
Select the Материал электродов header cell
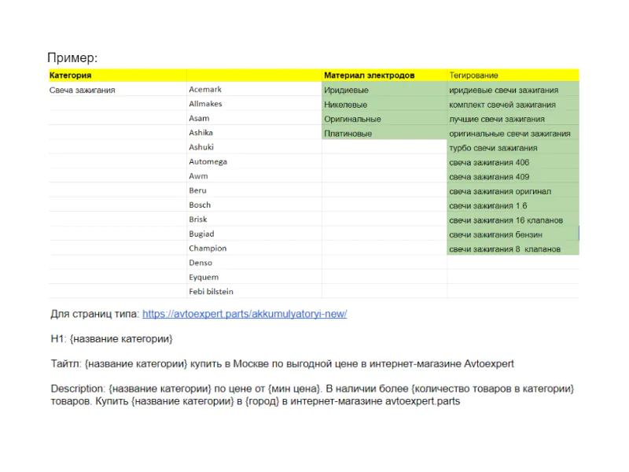(384, 75)
